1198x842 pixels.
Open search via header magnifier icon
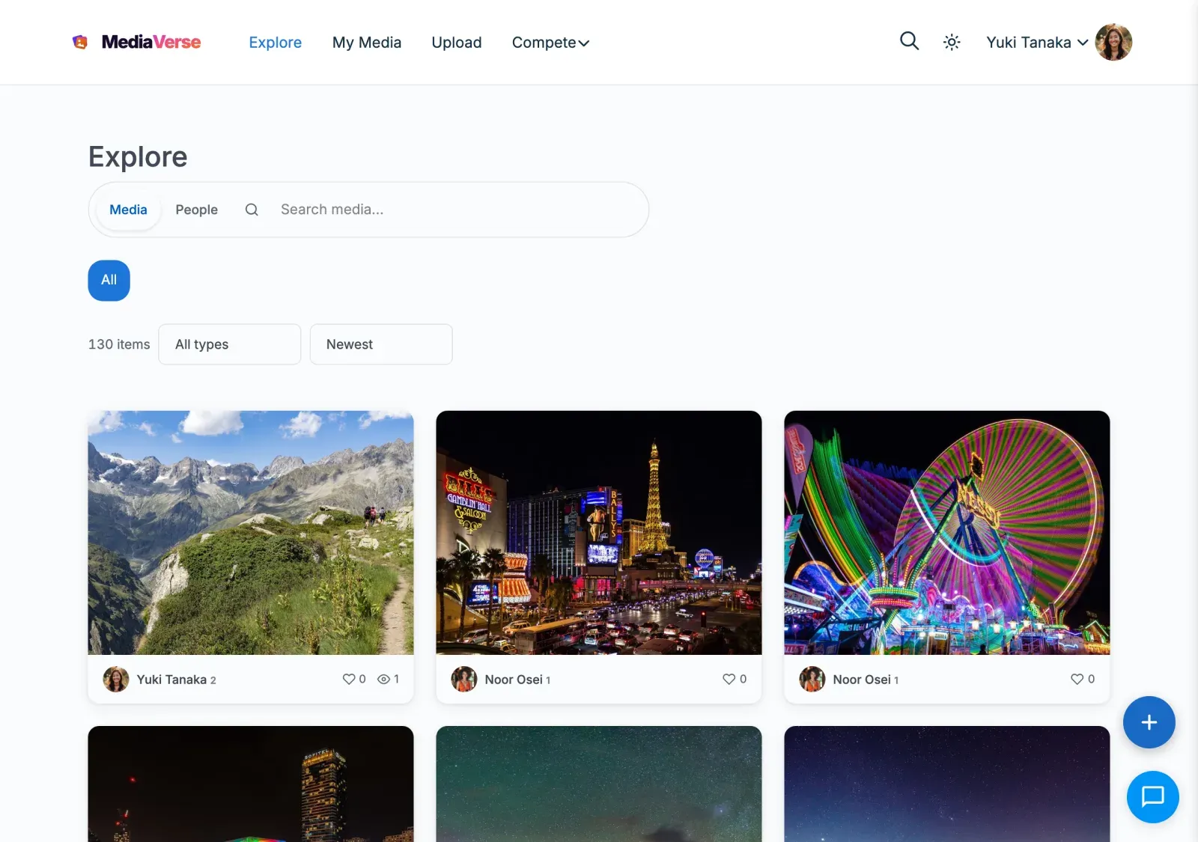click(x=909, y=41)
